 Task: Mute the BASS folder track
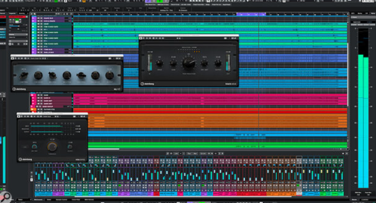pos(38,95)
